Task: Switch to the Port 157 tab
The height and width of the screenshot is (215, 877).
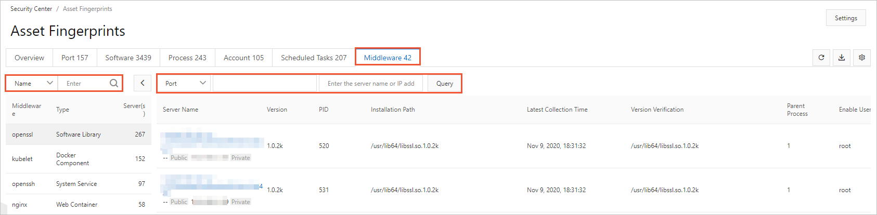Action: 75,58
